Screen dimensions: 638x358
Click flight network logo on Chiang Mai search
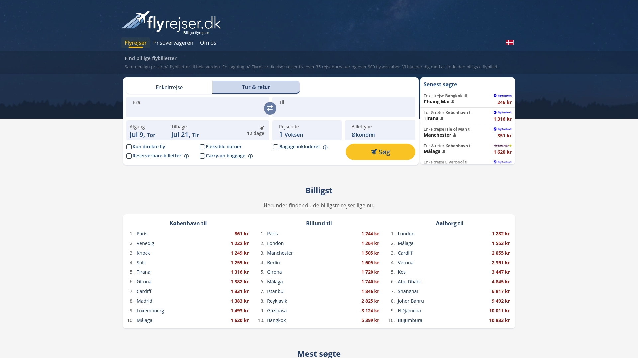(502, 96)
